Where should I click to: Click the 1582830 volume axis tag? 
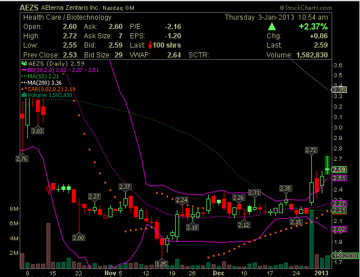pos(344,256)
